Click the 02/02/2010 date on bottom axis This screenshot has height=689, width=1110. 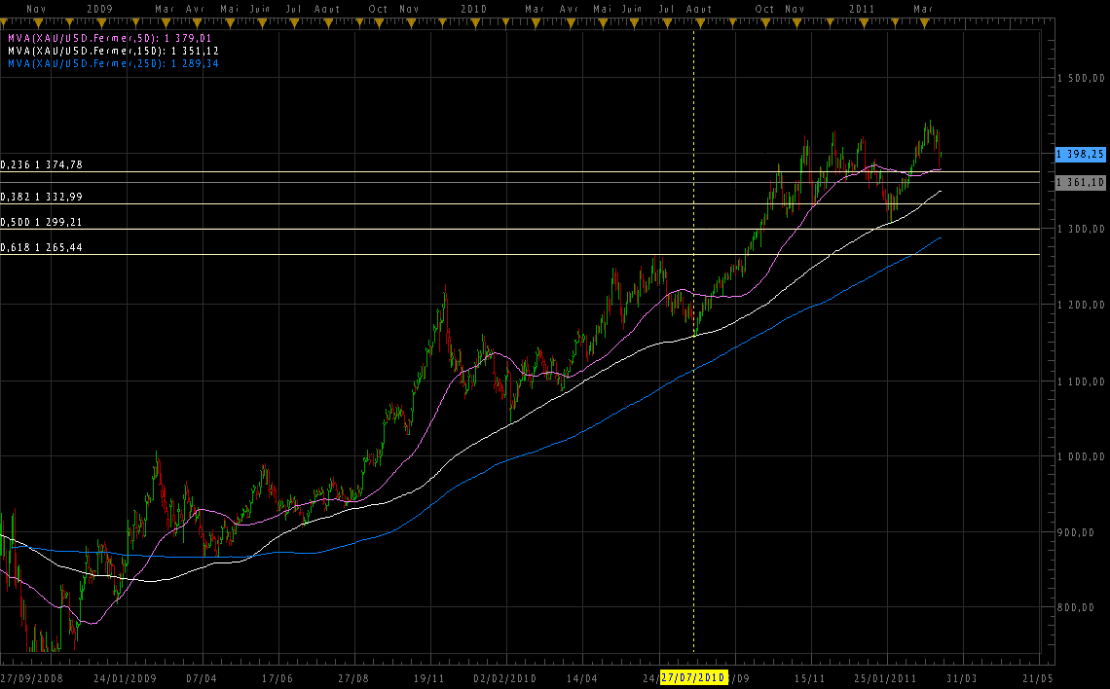pyautogui.click(x=504, y=677)
